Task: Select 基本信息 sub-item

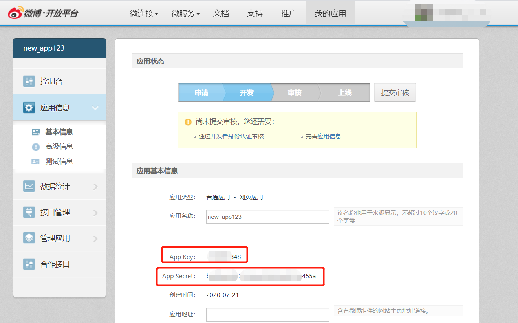Action: 59,132
